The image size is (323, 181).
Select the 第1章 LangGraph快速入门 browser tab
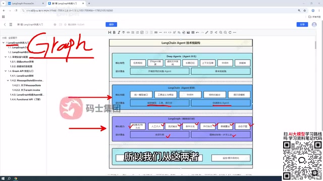[66, 4]
